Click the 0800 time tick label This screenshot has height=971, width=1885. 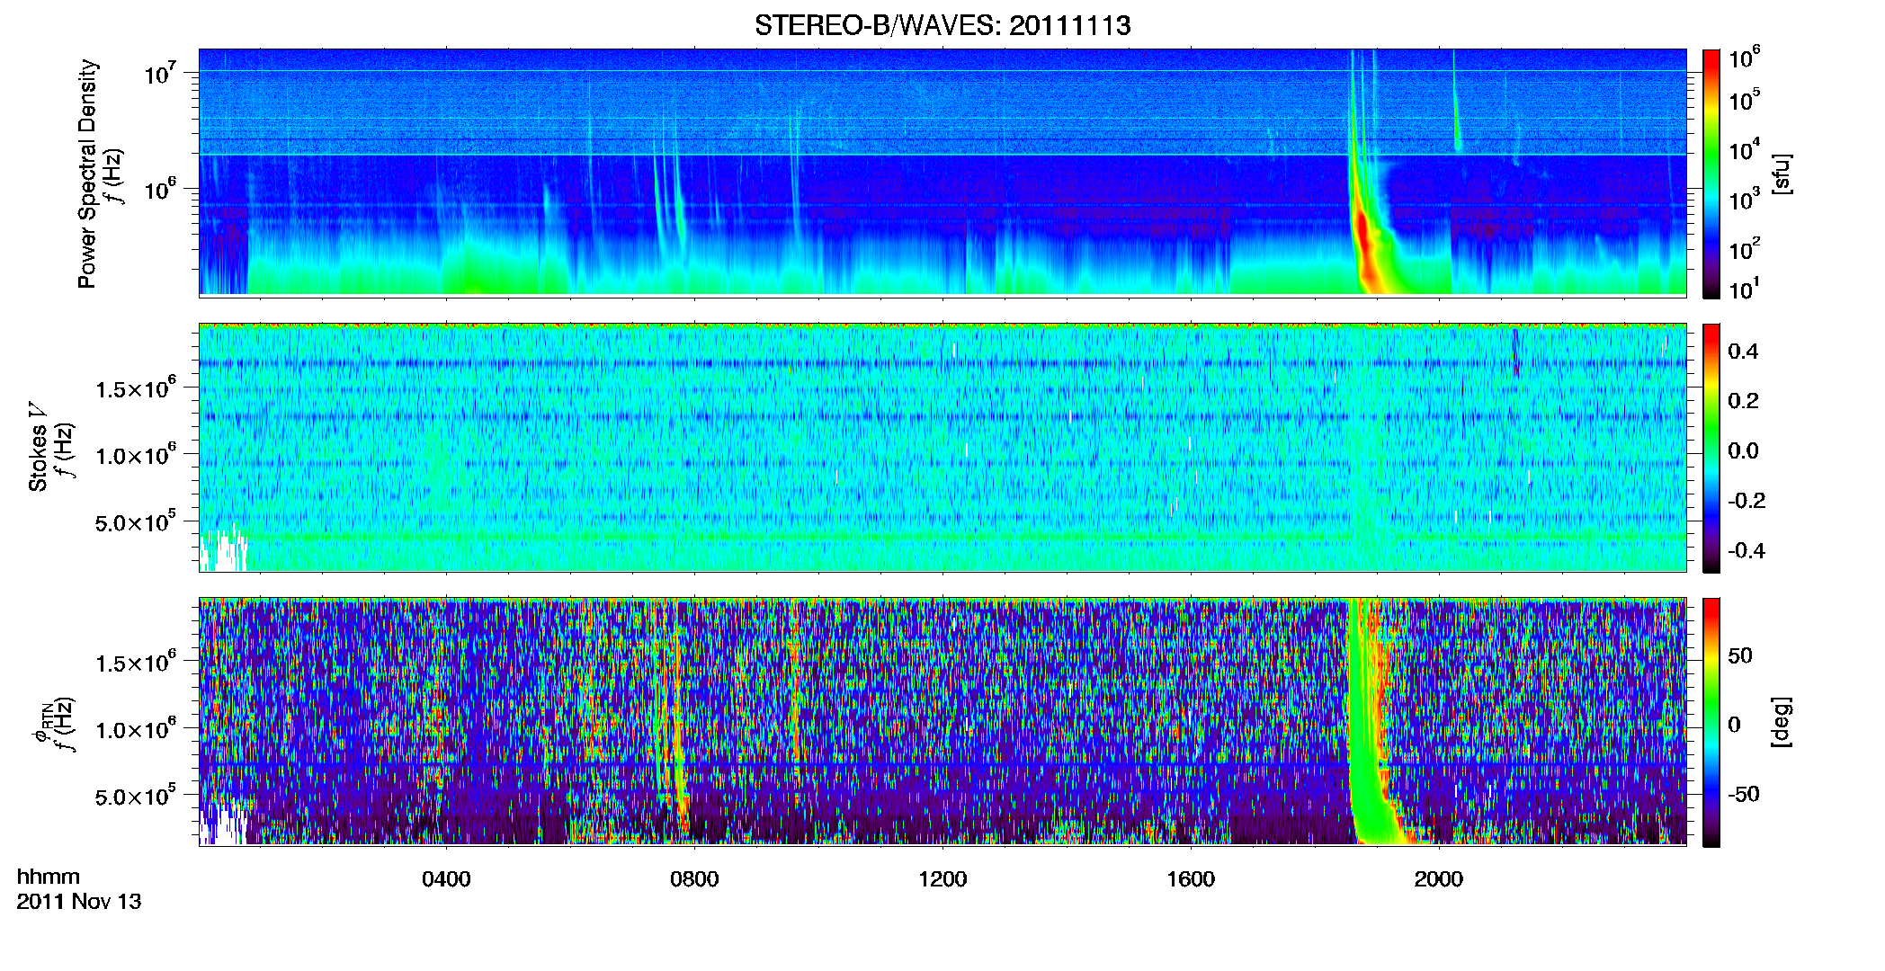point(694,879)
